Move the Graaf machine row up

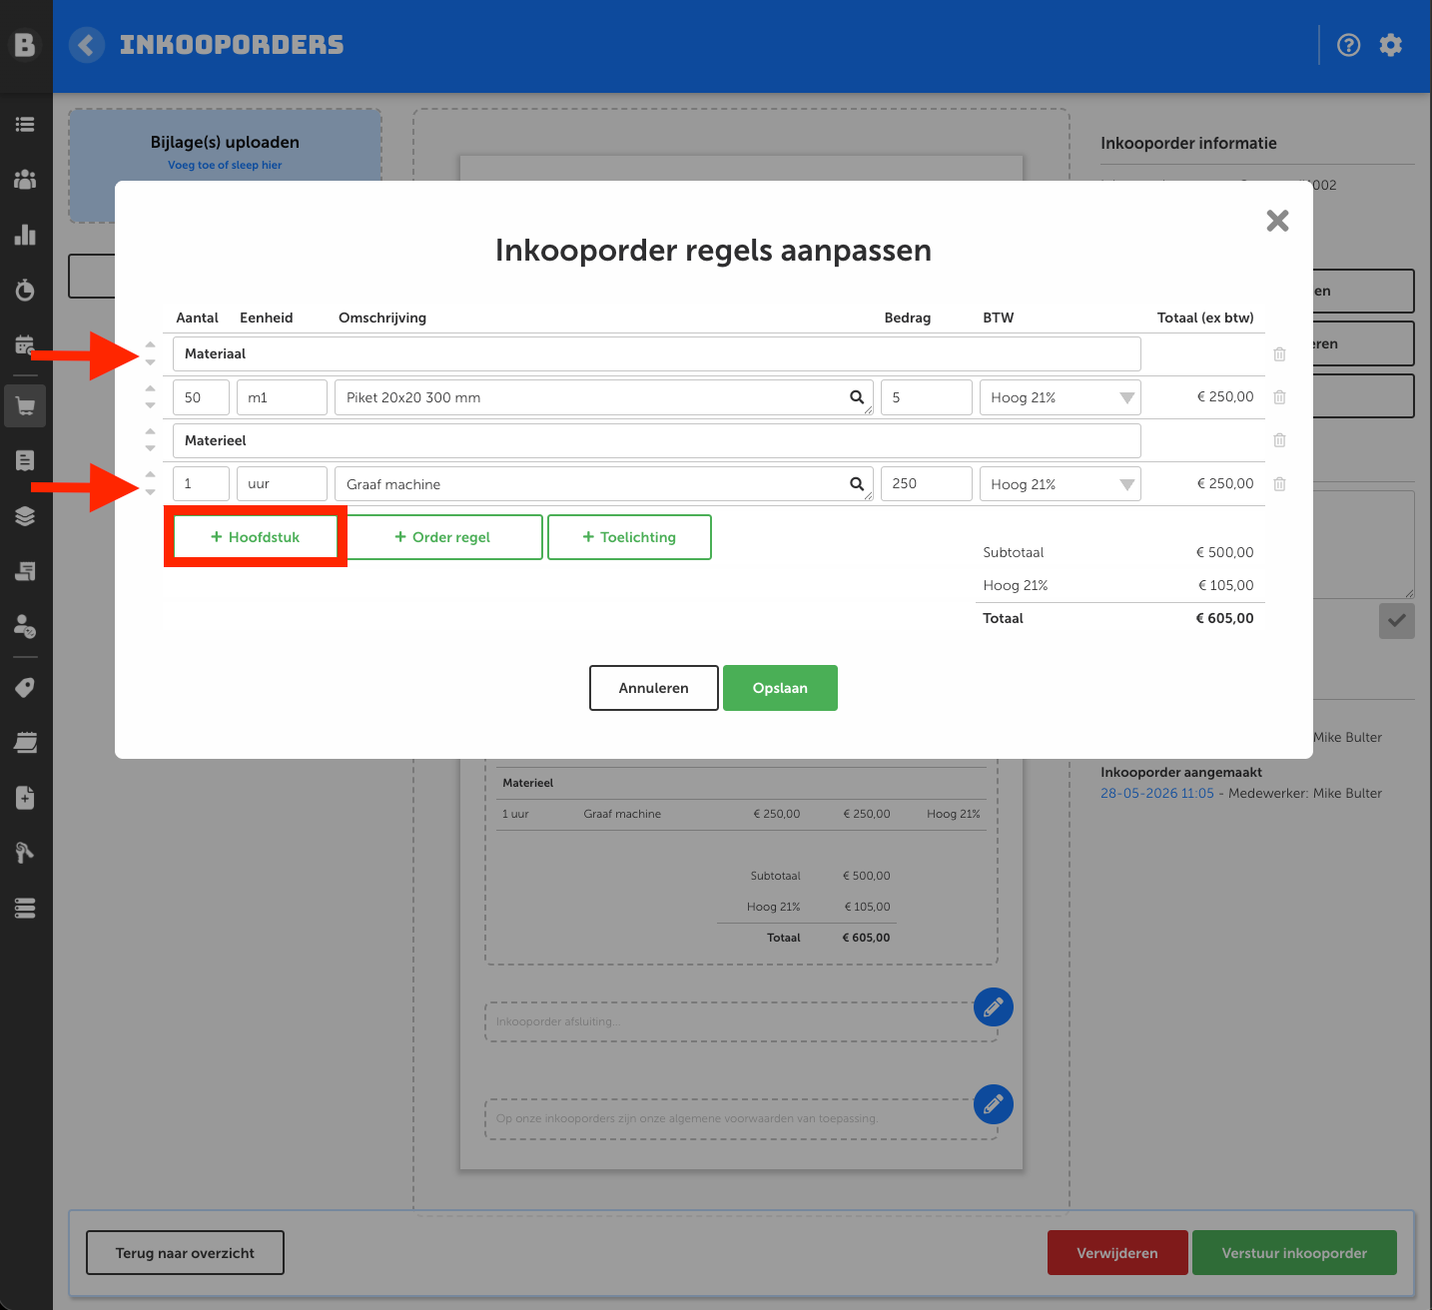[x=150, y=474]
